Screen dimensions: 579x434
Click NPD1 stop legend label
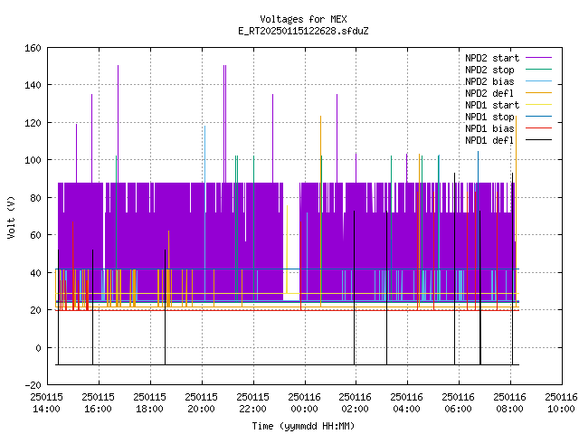coord(489,117)
